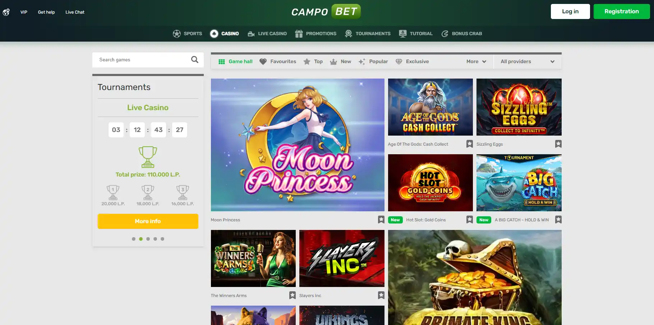Screen dimensions: 654x325
Task: Open the Tutorial page
Action: click(416, 34)
